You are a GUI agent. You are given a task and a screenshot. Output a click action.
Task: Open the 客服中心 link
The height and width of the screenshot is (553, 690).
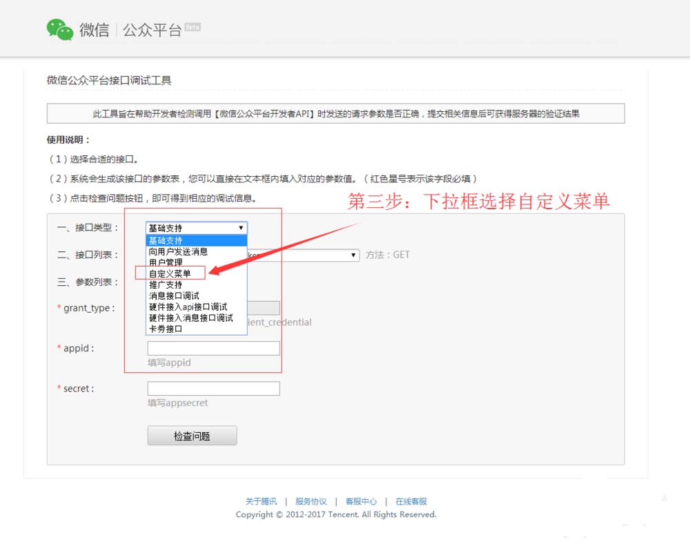361,501
